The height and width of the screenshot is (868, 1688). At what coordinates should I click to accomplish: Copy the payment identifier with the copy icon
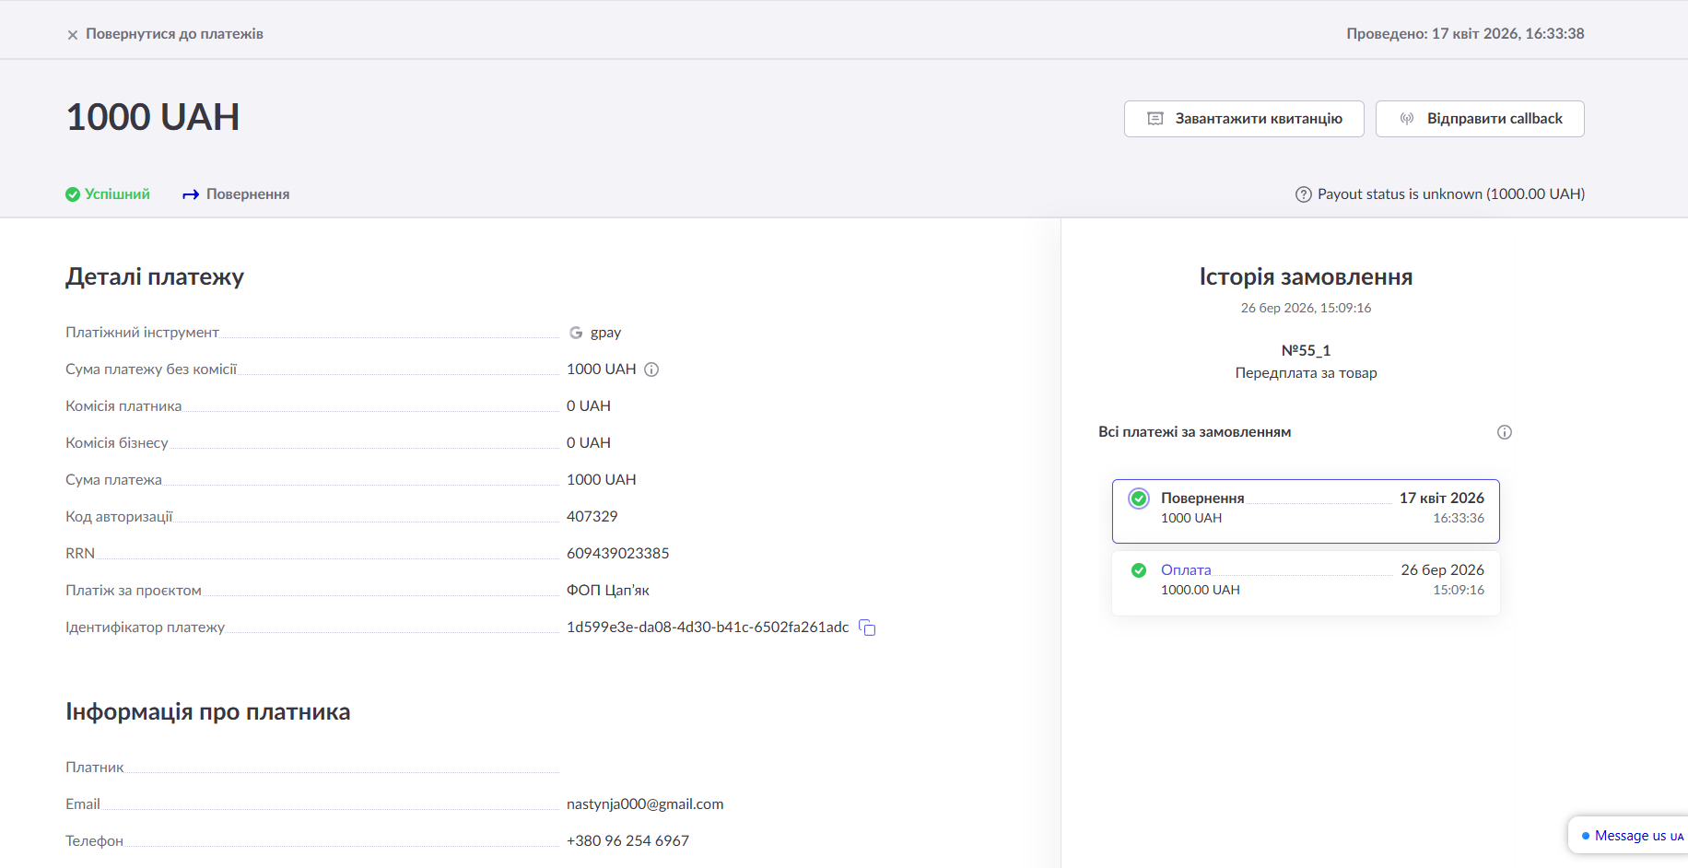(867, 628)
